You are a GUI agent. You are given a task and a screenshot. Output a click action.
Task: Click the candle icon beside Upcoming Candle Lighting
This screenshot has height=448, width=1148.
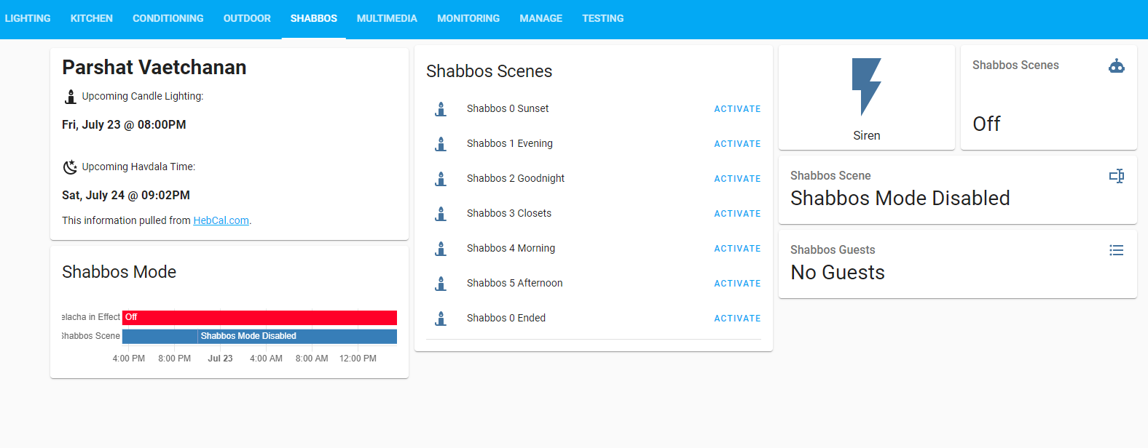[x=71, y=97]
